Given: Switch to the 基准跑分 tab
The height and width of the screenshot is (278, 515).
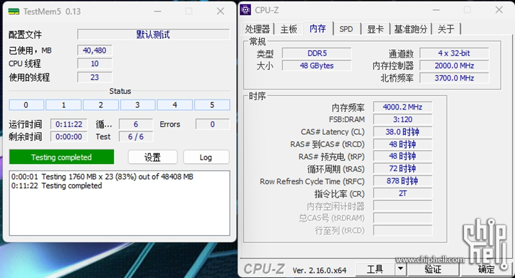Looking at the screenshot, I should (410, 29).
